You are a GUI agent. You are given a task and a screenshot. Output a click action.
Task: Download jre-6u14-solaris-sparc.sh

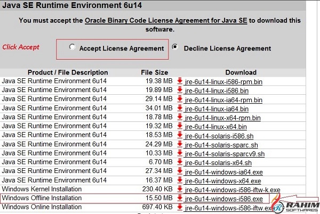point(221,145)
